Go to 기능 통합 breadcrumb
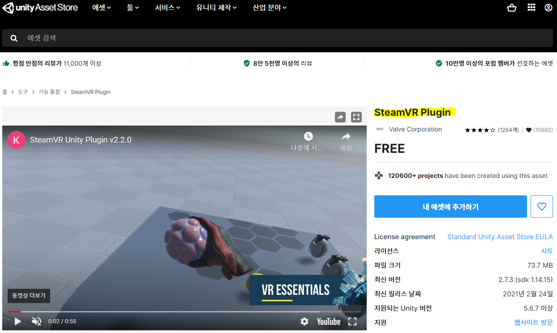 (49, 92)
